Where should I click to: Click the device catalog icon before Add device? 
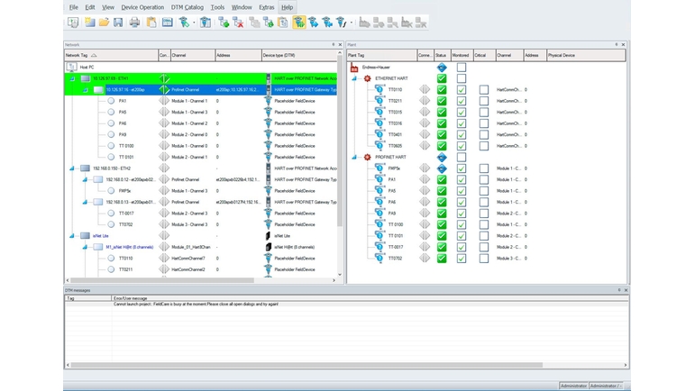click(x=206, y=23)
